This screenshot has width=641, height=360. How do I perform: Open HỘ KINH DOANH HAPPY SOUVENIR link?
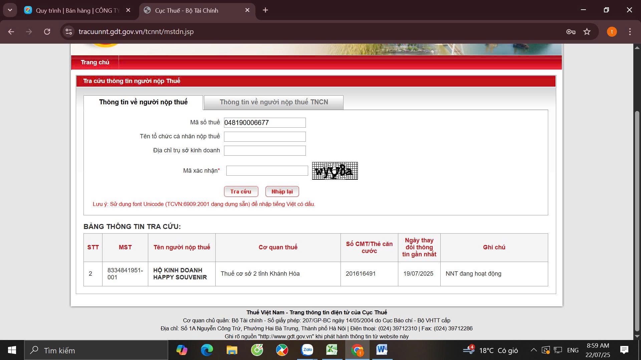click(x=180, y=274)
